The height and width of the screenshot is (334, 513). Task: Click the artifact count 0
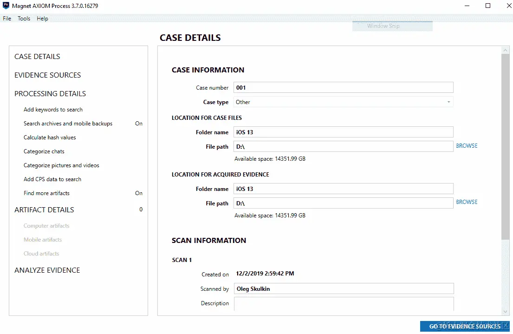point(141,209)
